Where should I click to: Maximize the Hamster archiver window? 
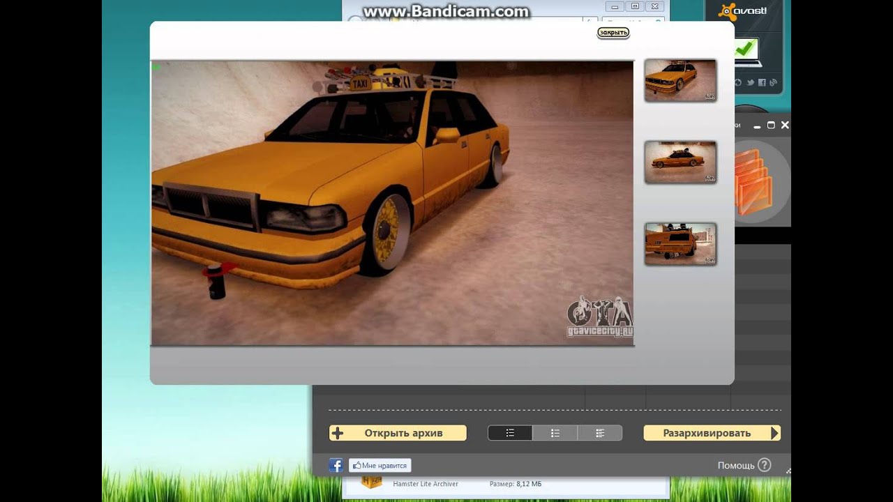pos(771,125)
